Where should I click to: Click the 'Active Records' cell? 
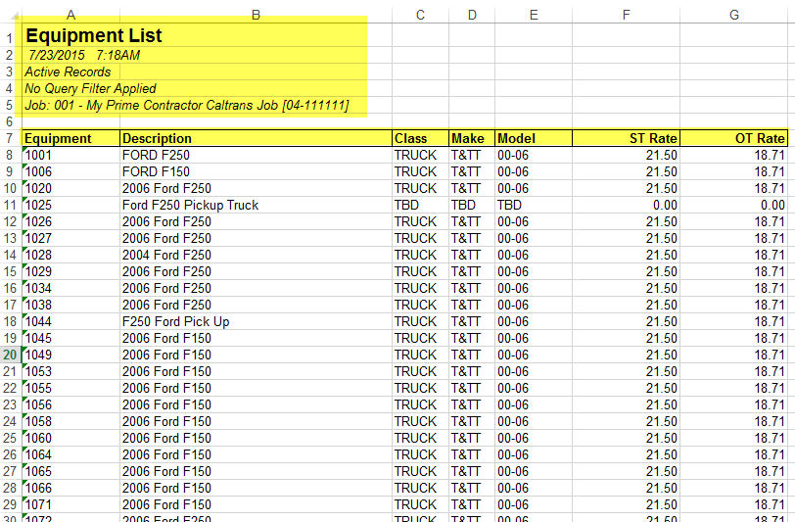pos(70,71)
